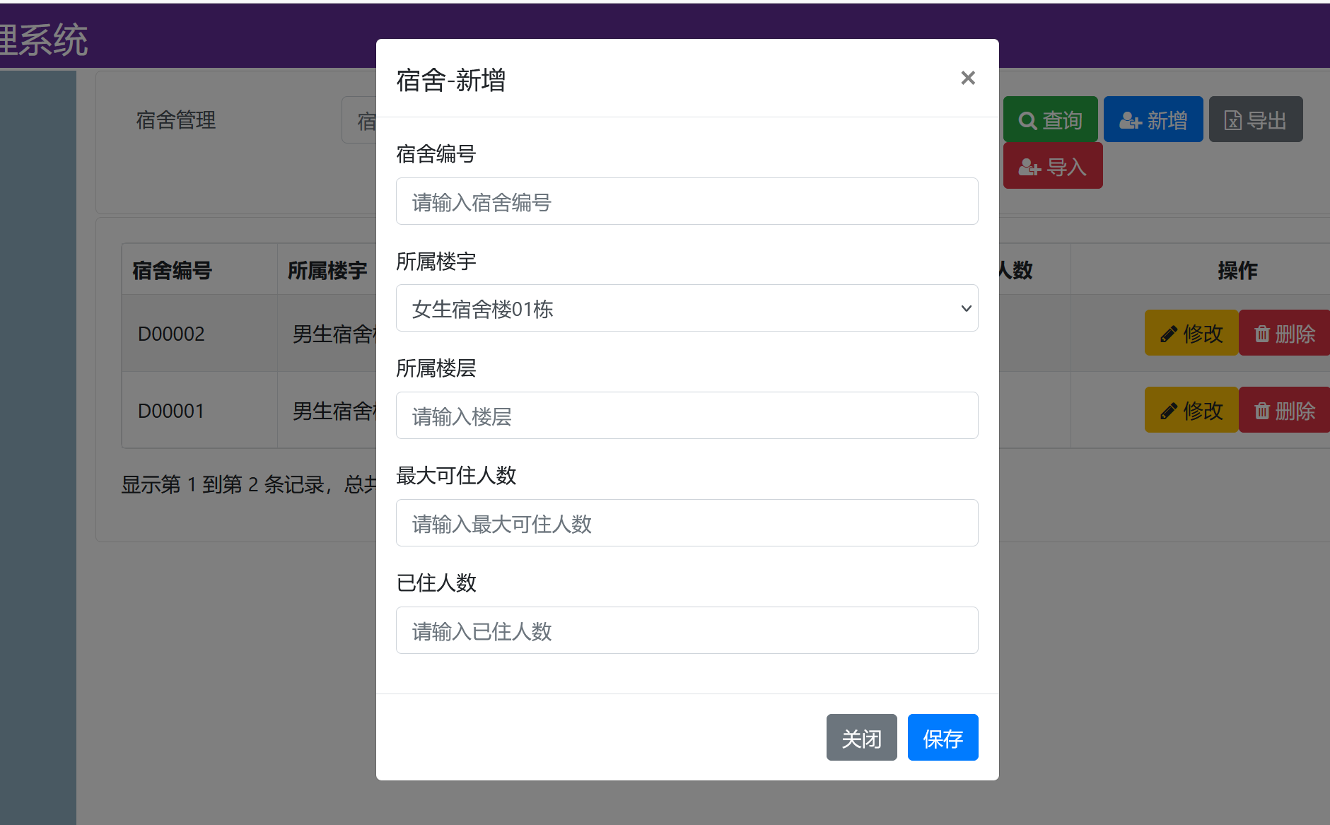Click 修改 for row D00001
This screenshot has height=825, width=1330.
click(x=1191, y=410)
